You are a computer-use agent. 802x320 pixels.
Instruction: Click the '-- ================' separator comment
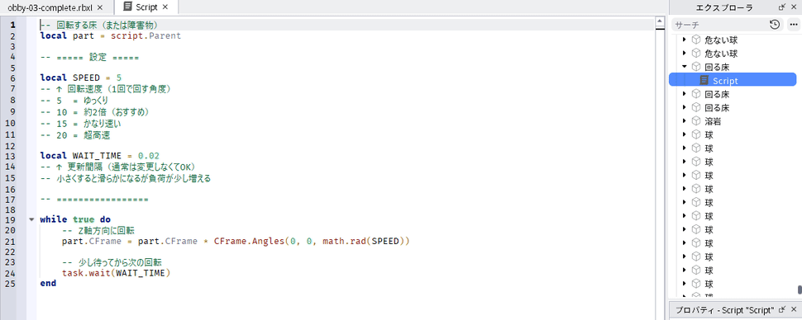(x=94, y=199)
